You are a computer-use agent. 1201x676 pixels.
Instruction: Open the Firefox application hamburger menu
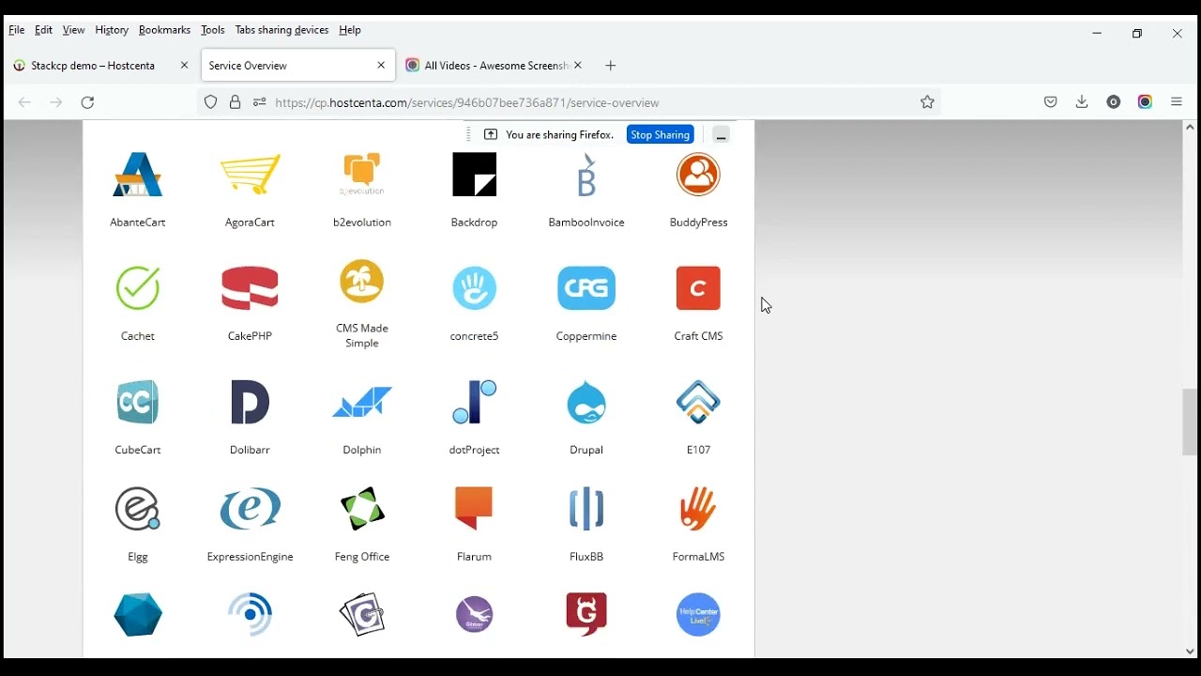tap(1178, 102)
